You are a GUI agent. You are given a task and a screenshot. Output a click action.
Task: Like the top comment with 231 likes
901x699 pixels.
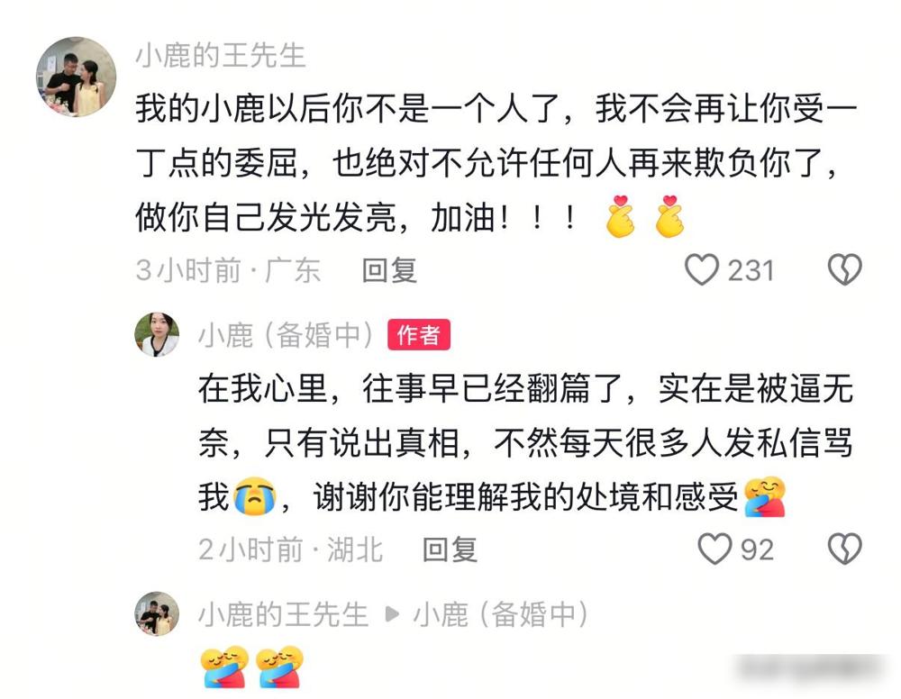[702, 269]
